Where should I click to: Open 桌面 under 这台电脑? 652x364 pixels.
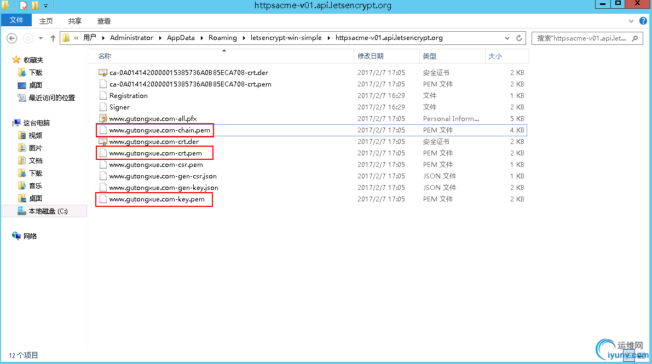(36, 199)
